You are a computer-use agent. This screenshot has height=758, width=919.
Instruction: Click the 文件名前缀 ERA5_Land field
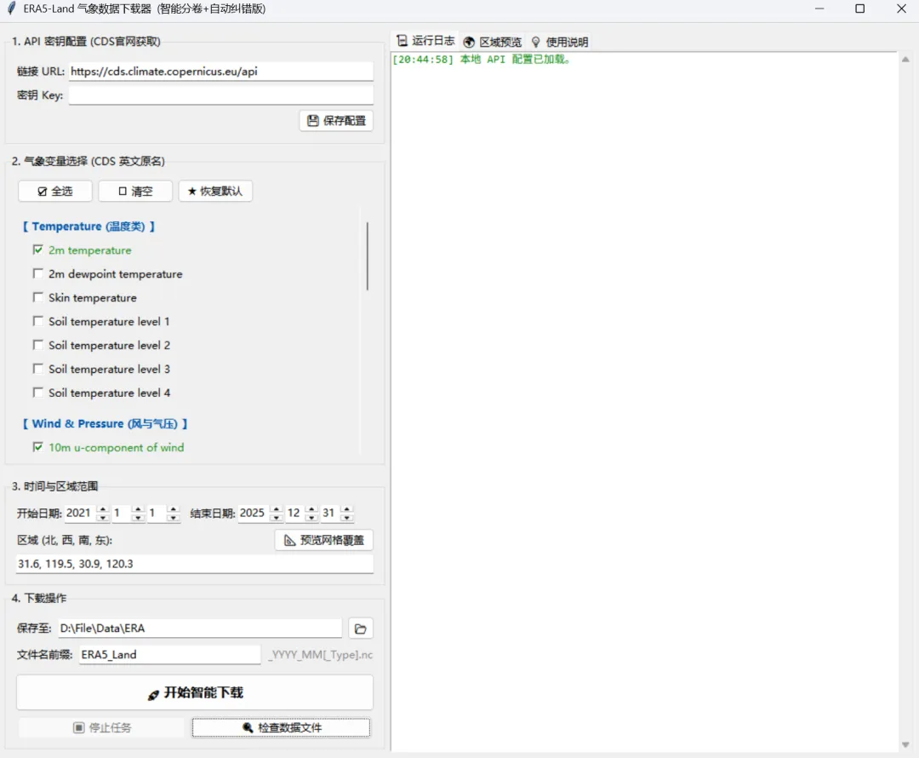170,655
